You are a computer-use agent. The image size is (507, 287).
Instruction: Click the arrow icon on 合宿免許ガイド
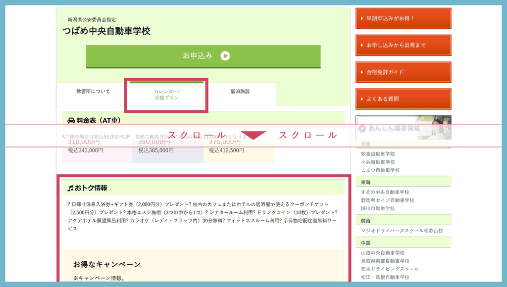point(362,72)
